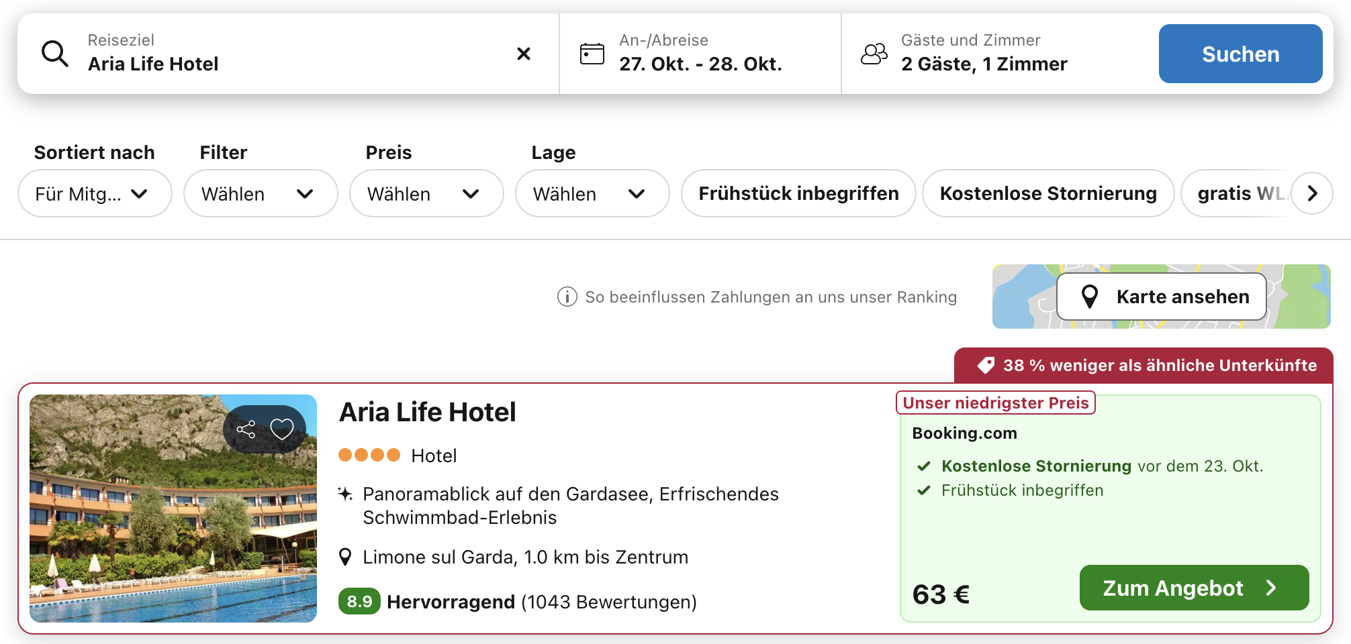
Task: Click Zum Angebot deal button
Action: tap(1193, 588)
